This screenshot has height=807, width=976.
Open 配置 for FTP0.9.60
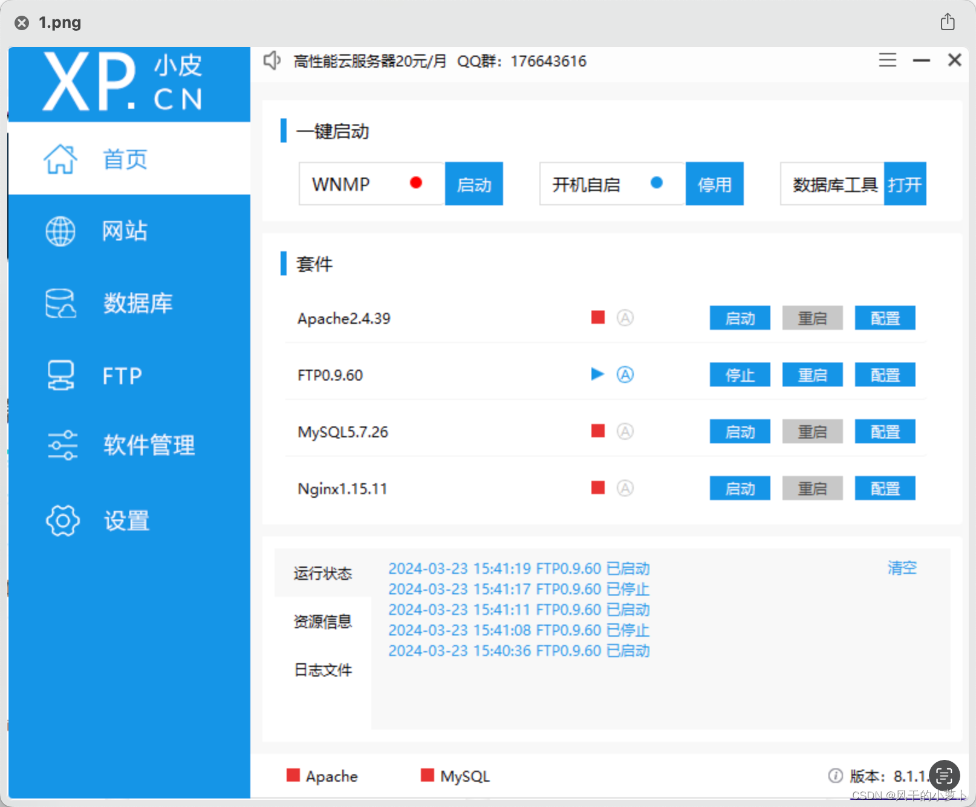coord(885,375)
